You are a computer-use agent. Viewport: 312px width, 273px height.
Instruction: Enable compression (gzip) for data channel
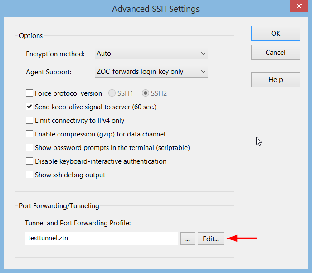point(29,134)
